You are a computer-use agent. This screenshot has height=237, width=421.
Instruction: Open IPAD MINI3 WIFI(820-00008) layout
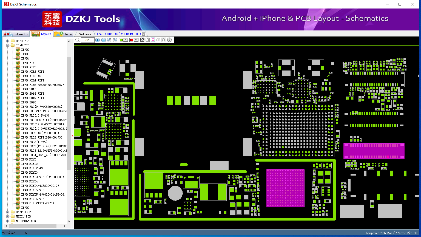click(42, 177)
